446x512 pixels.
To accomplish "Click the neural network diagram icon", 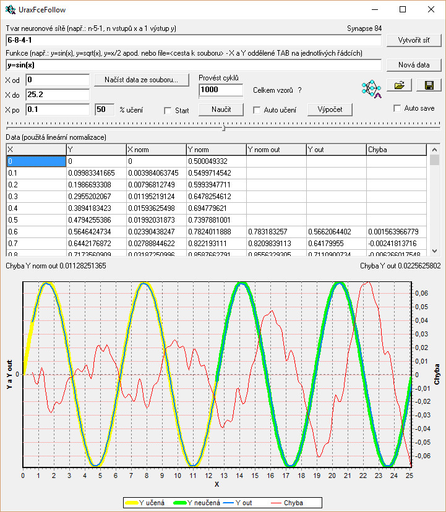I will point(371,89).
